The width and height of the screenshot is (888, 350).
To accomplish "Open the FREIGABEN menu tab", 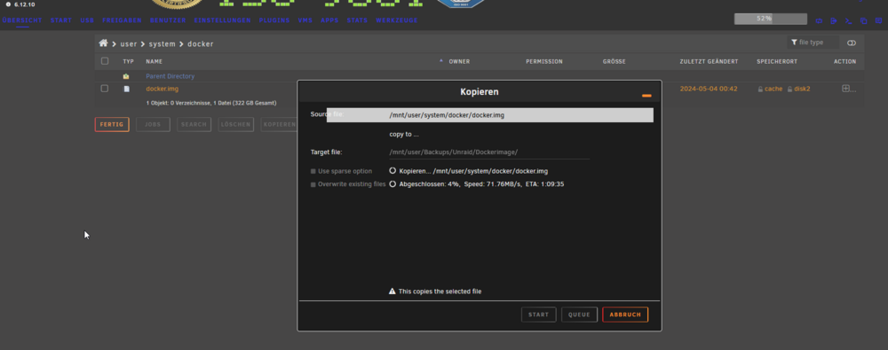I will tap(123, 20).
